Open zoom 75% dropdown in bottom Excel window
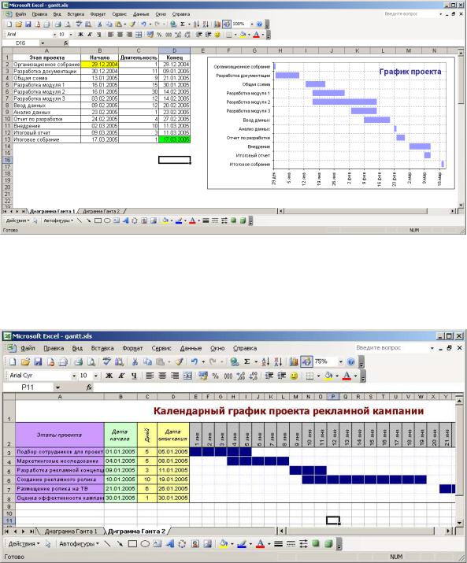The height and width of the screenshot is (563, 467). coord(340,362)
